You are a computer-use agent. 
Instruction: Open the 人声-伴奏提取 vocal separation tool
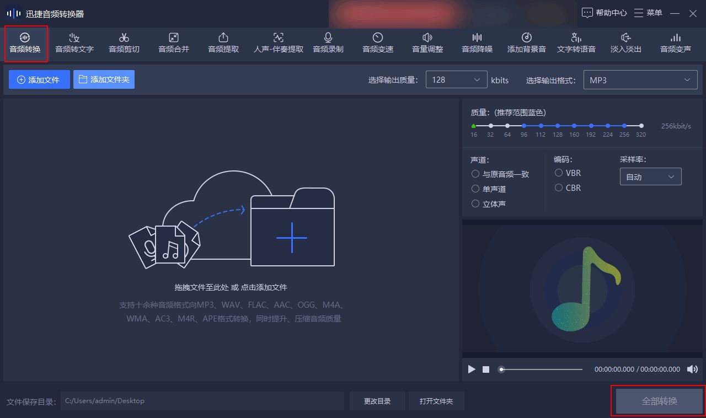pos(277,43)
